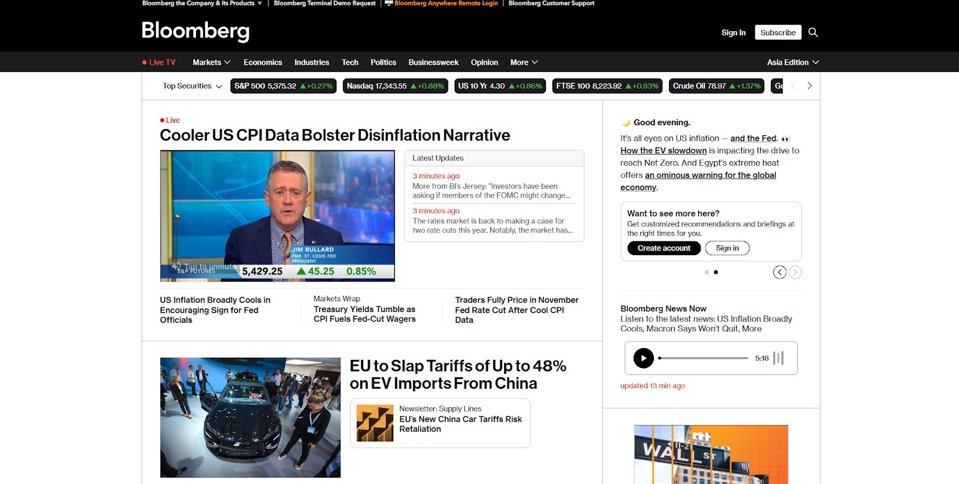Screen dimensions: 959x484
Task: Open Bloomberg the Company & Its Products dropdown
Action: (x=202, y=4)
